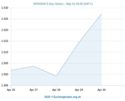Image resolution: width=125 pixels, height=101 pixels.
Task: Click the Apr 28 x-axis label
Action: [56, 90]
